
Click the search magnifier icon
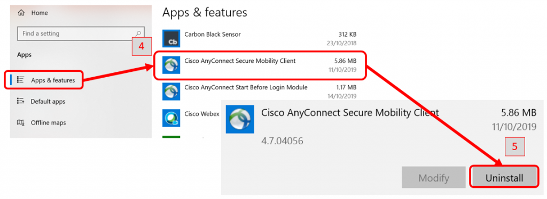138,34
